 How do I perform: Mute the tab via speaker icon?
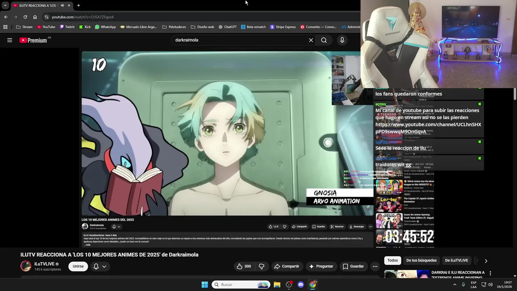pyautogui.click(x=62, y=6)
